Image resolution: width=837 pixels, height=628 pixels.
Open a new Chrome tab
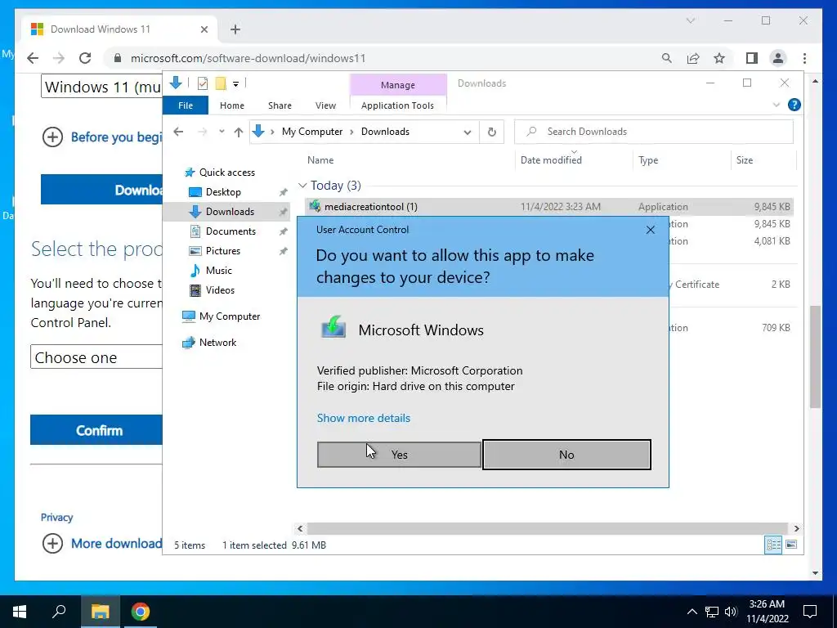pyautogui.click(x=235, y=29)
